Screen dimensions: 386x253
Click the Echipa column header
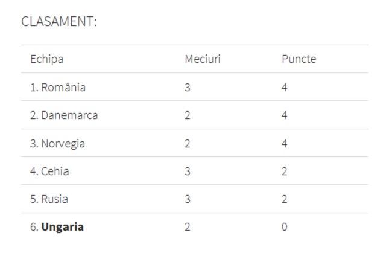[46, 59]
